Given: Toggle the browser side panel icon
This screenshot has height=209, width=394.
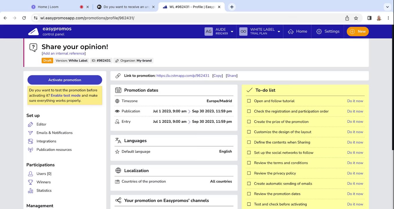Looking at the screenshot, I should pos(369,18).
